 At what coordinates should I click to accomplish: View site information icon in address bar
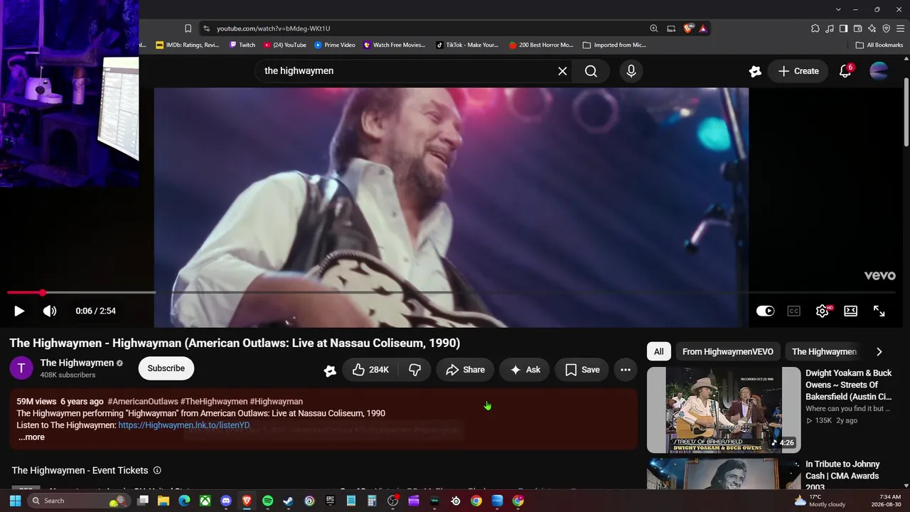(206, 28)
